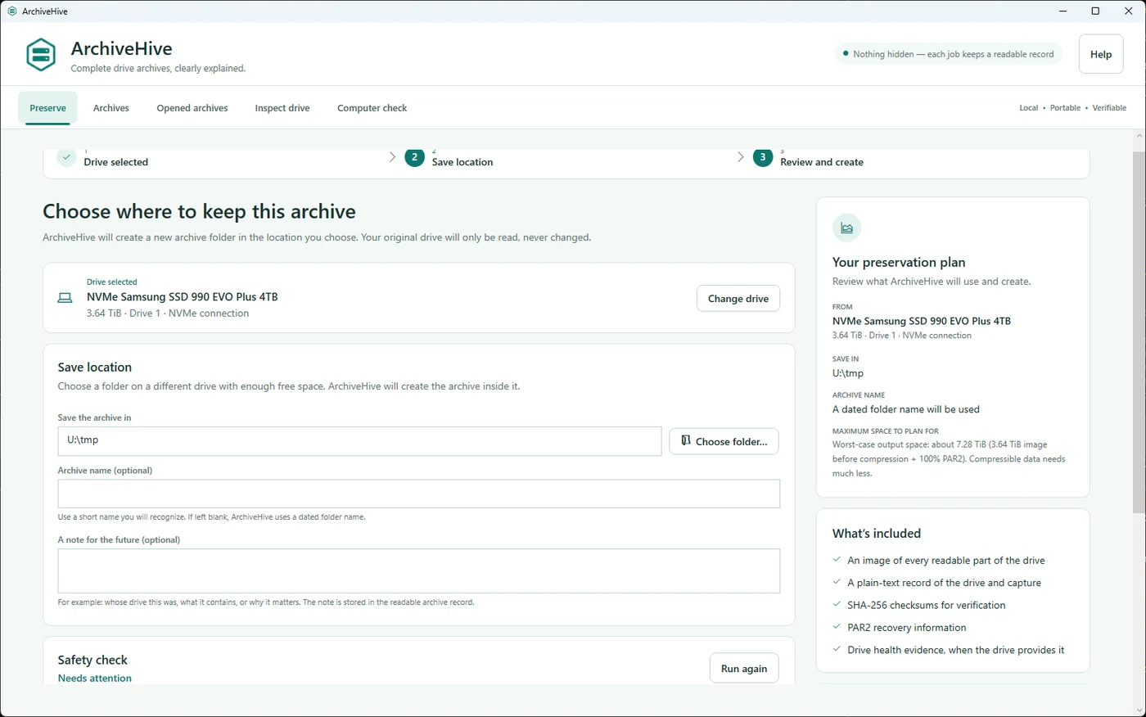Click the Save the archive in field
The image size is (1146, 717).
click(359, 441)
